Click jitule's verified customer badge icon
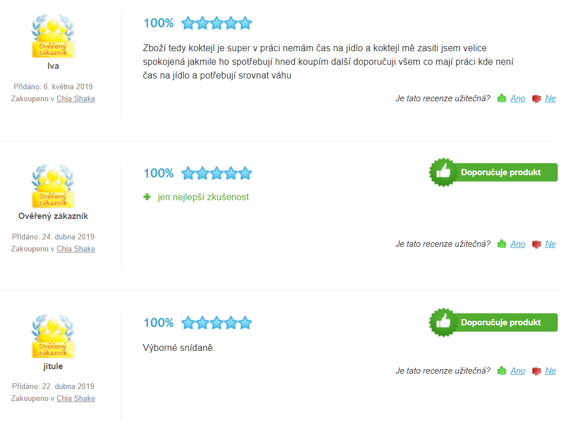Screen dimensions: 583x422 (x=53, y=336)
